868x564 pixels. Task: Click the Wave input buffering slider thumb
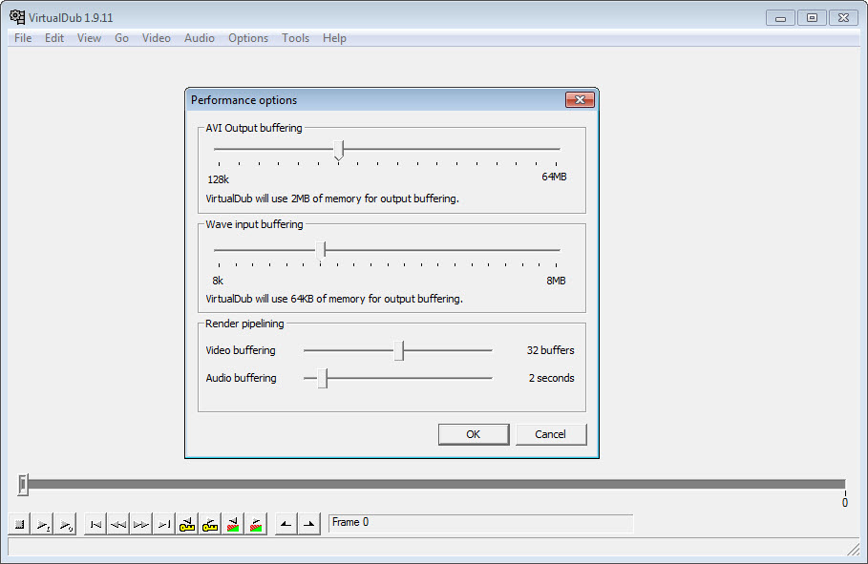click(321, 250)
